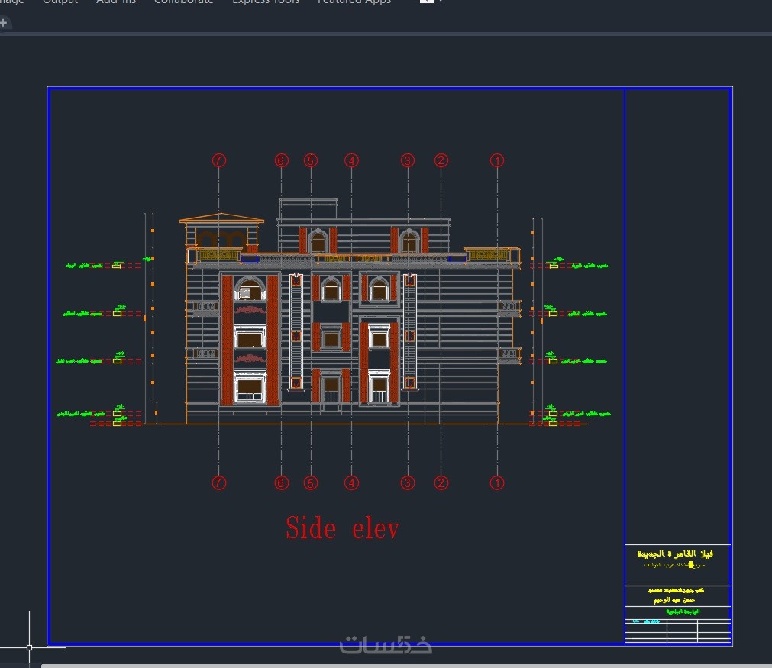Viewport: 772px width, 668px height.
Task: Switch to the Collaborate ribbon tab
Action: pyautogui.click(x=183, y=2)
